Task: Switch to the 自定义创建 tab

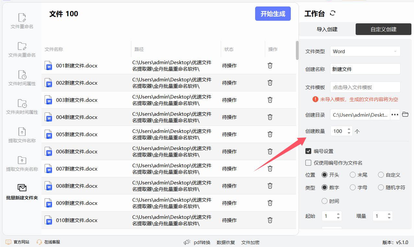Action: coord(384,29)
